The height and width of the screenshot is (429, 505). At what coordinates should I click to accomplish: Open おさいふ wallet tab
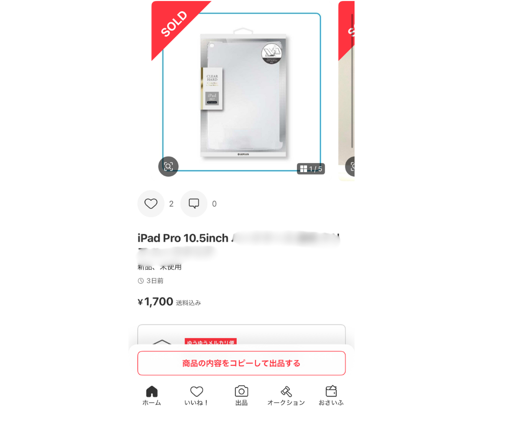(331, 396)
